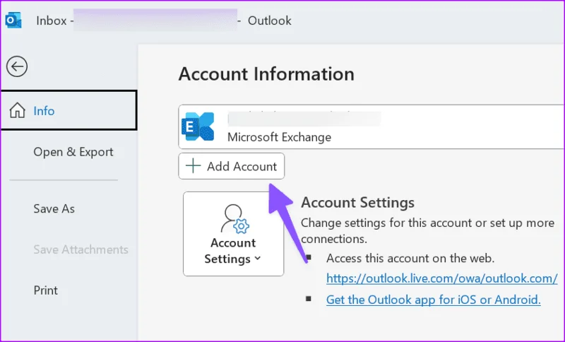Click the Inbox title bar text

[51, 20]
